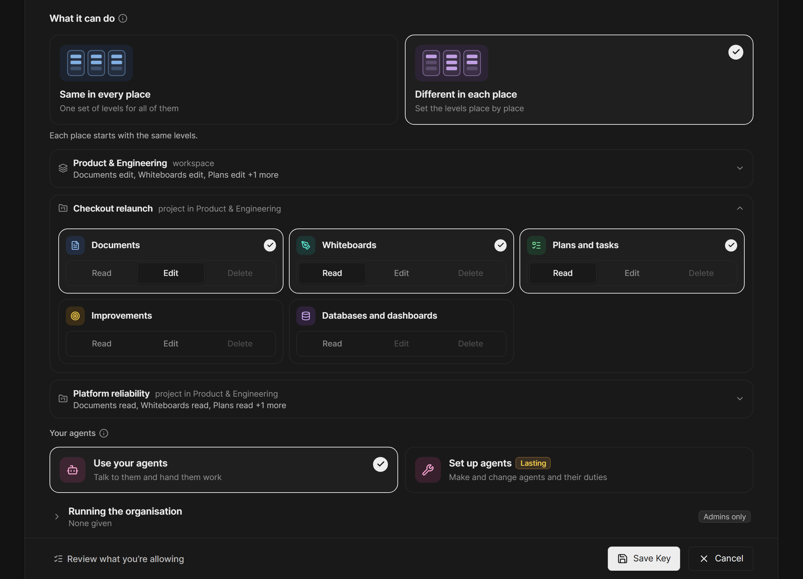Uncheck the Documents permission checkmark
Screen dimensions: 803x579
[270, 245]
